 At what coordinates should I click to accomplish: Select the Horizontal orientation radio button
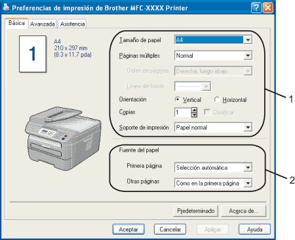pos(217,99)
